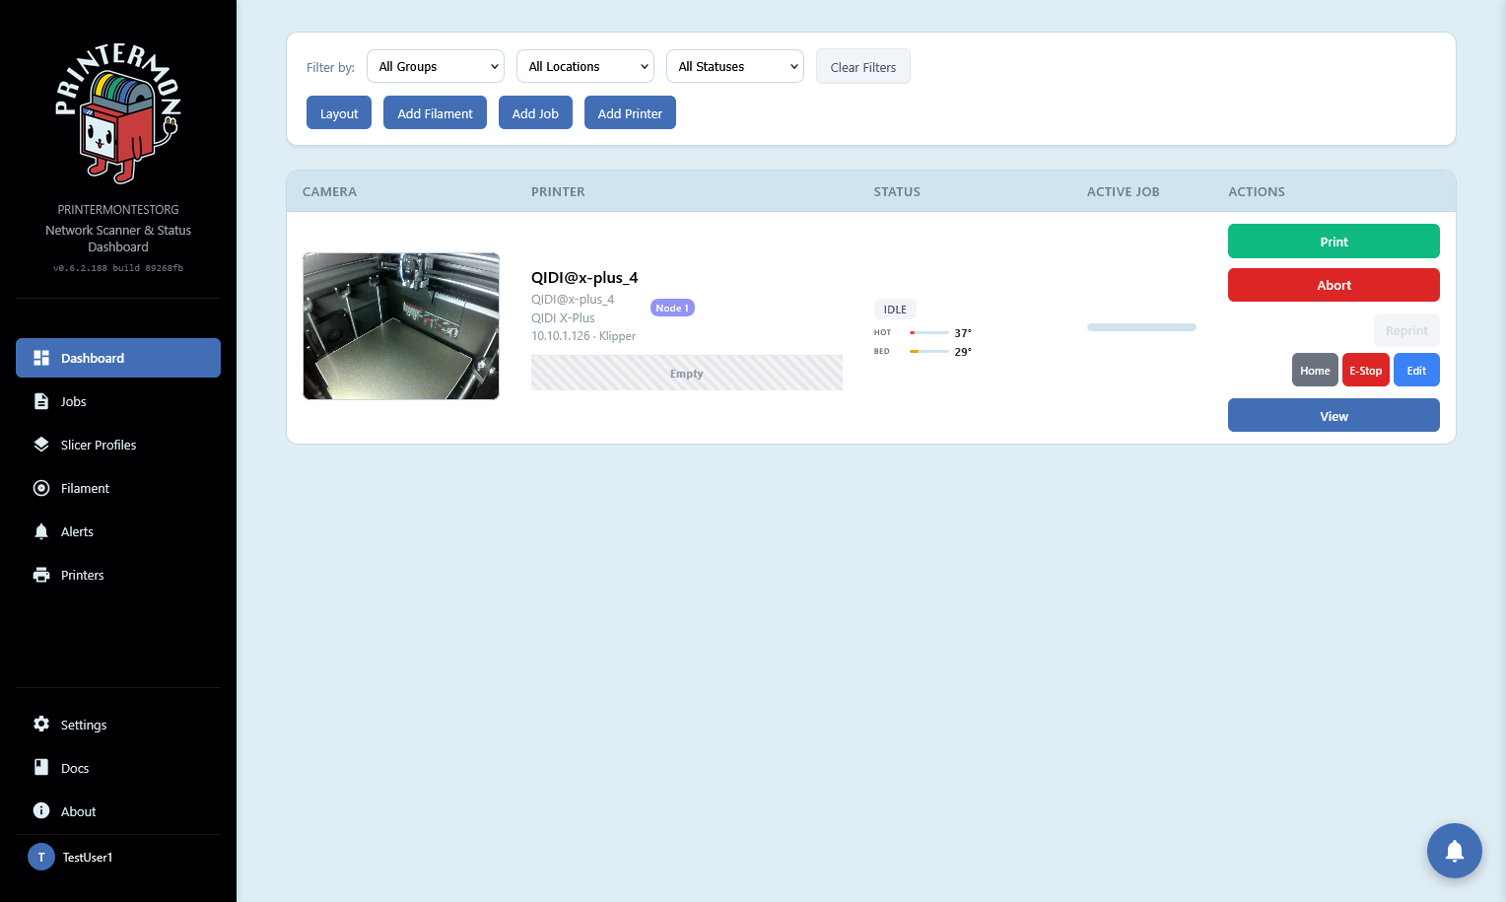
Task: Click the Jobs document icon
Action: (41, 401)
